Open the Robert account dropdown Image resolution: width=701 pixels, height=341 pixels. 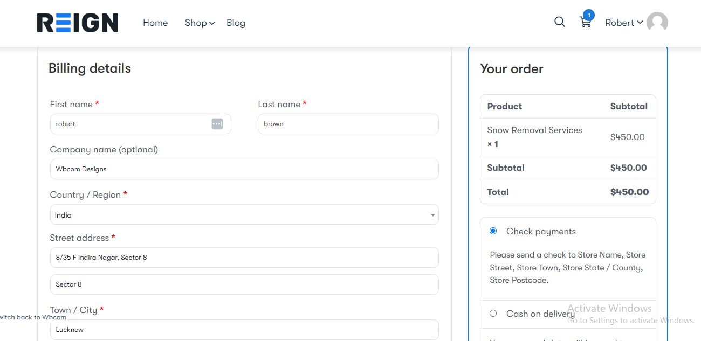coord(623,23)
